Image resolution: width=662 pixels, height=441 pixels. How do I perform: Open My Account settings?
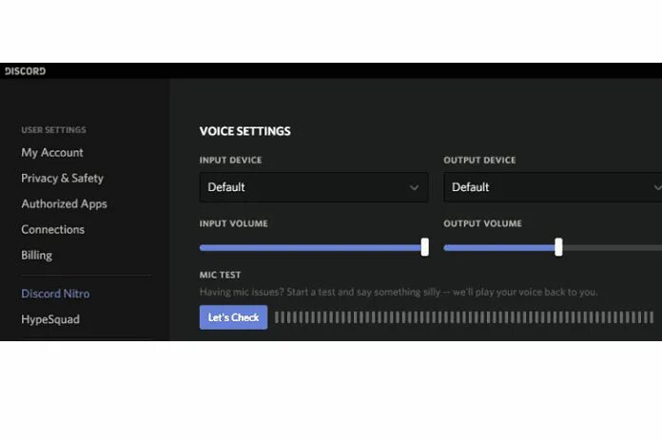click(x=52, y=152)
